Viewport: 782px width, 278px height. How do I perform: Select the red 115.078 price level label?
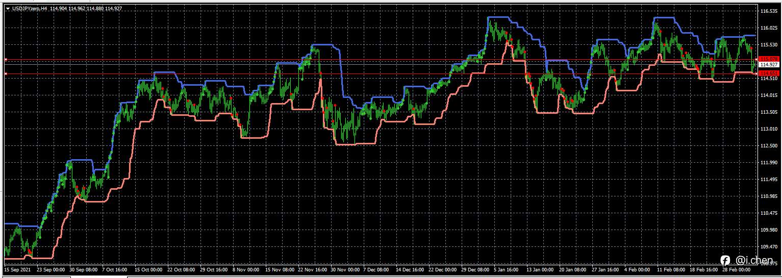click(x=769, y=59)
